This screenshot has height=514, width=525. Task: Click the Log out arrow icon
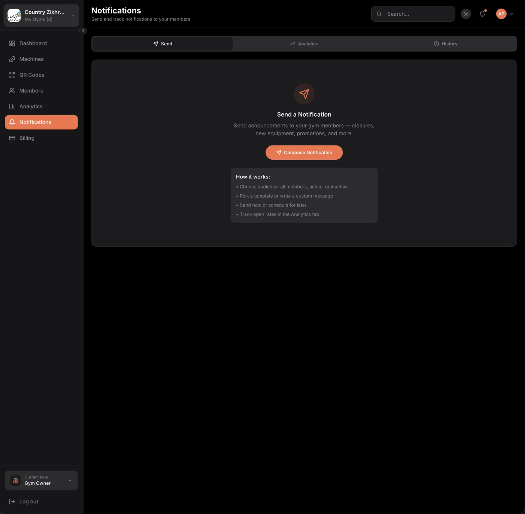click(12, 502)
